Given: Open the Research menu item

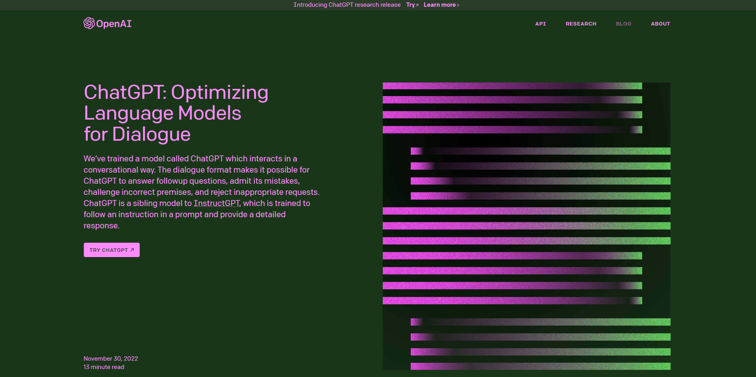Looking at the screenshot, I should tap(581, 24).
